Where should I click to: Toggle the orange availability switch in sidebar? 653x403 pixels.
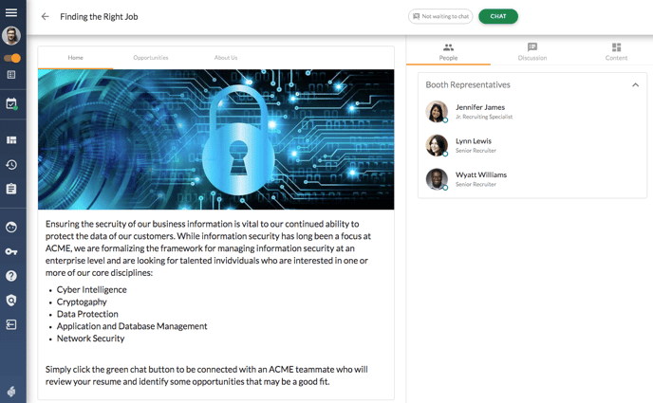tap(12, 58)
